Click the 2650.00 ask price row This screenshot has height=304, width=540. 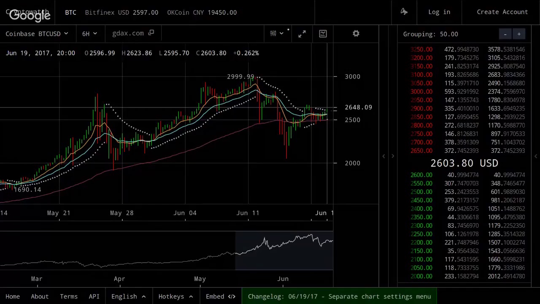(x=467, y=151)
